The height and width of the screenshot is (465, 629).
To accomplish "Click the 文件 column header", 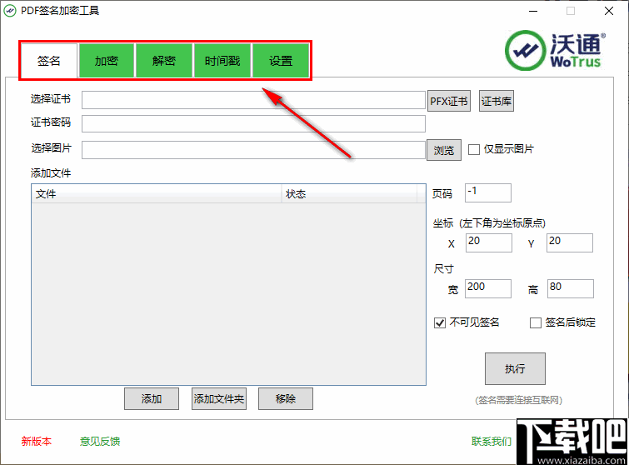I will click(157, 194).
